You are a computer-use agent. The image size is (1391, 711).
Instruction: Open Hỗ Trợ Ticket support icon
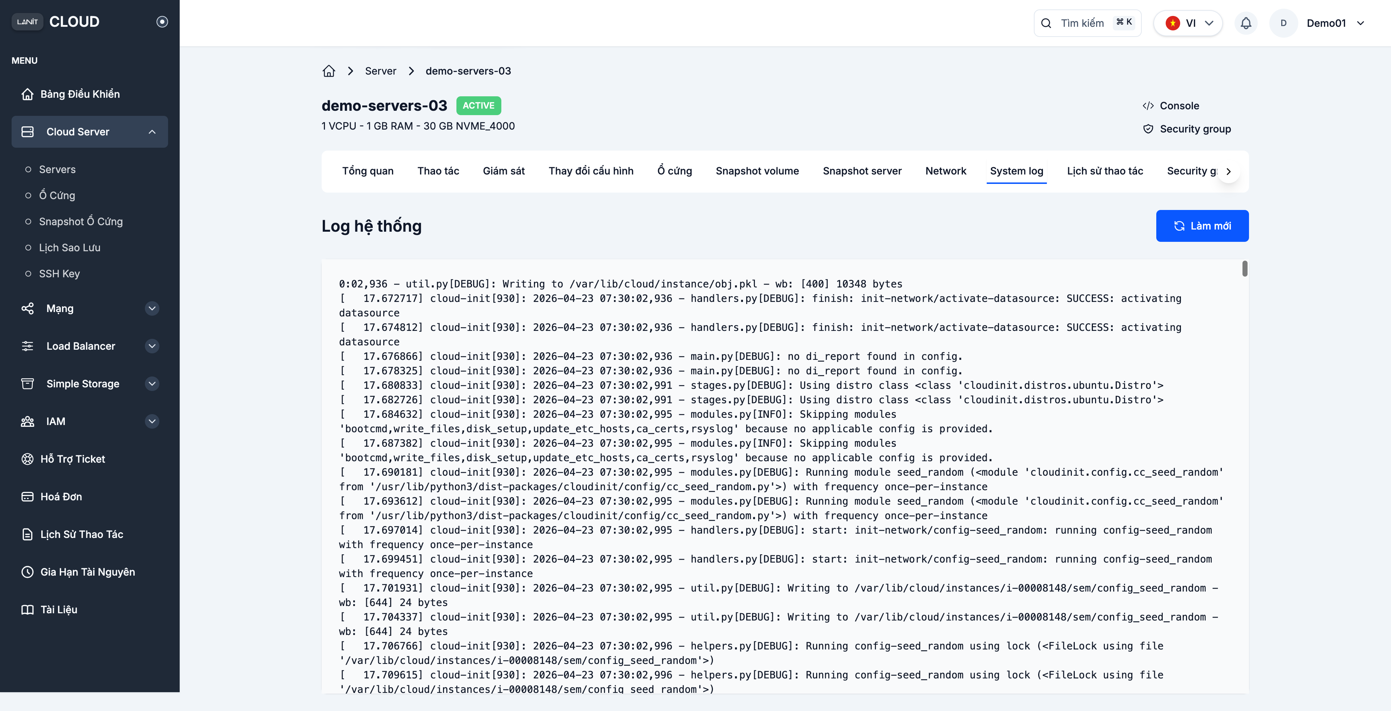tap(28, 459)
